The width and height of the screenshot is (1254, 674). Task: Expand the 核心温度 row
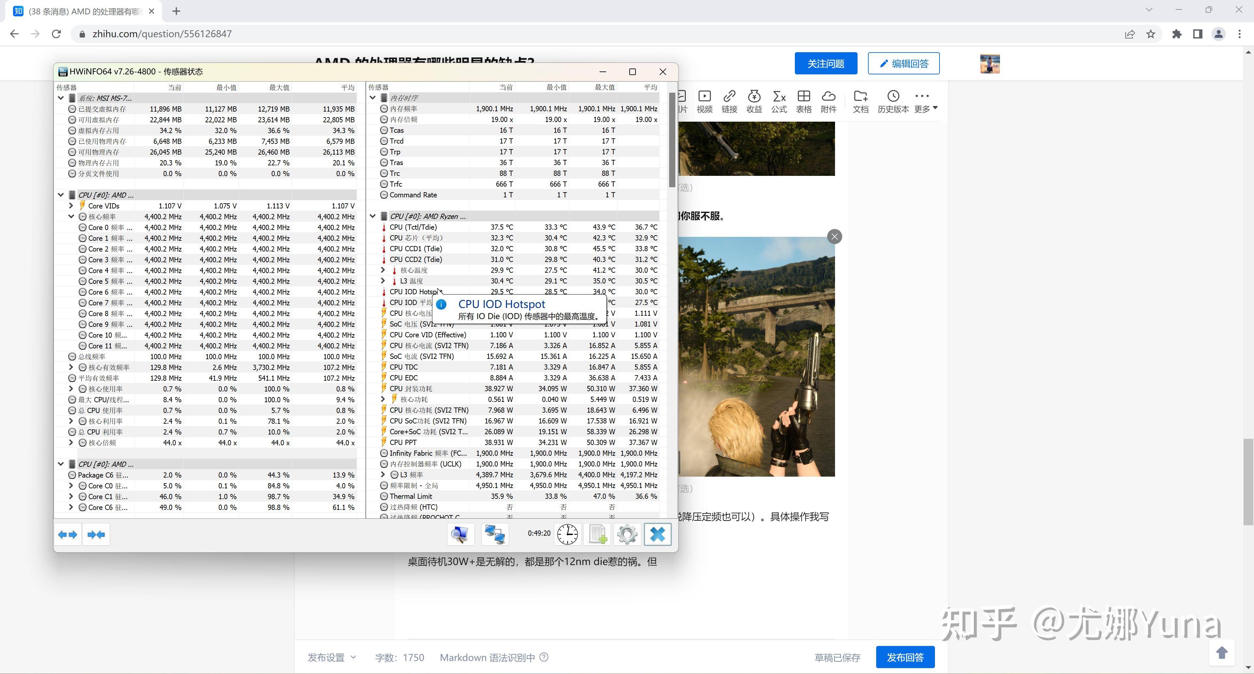coord(383,270)
